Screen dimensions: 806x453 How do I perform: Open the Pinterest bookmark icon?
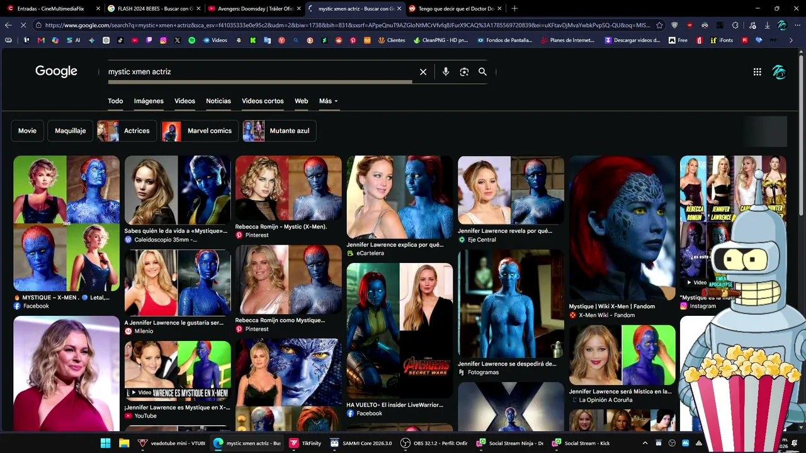[353, 40]
